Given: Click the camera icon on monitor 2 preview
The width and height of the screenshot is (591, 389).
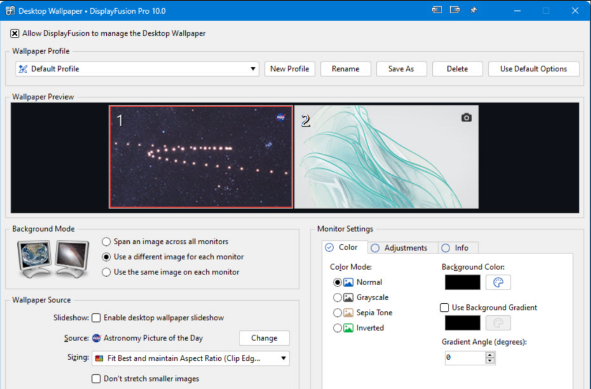Looking at the screenshot, I should click(466, 118).
